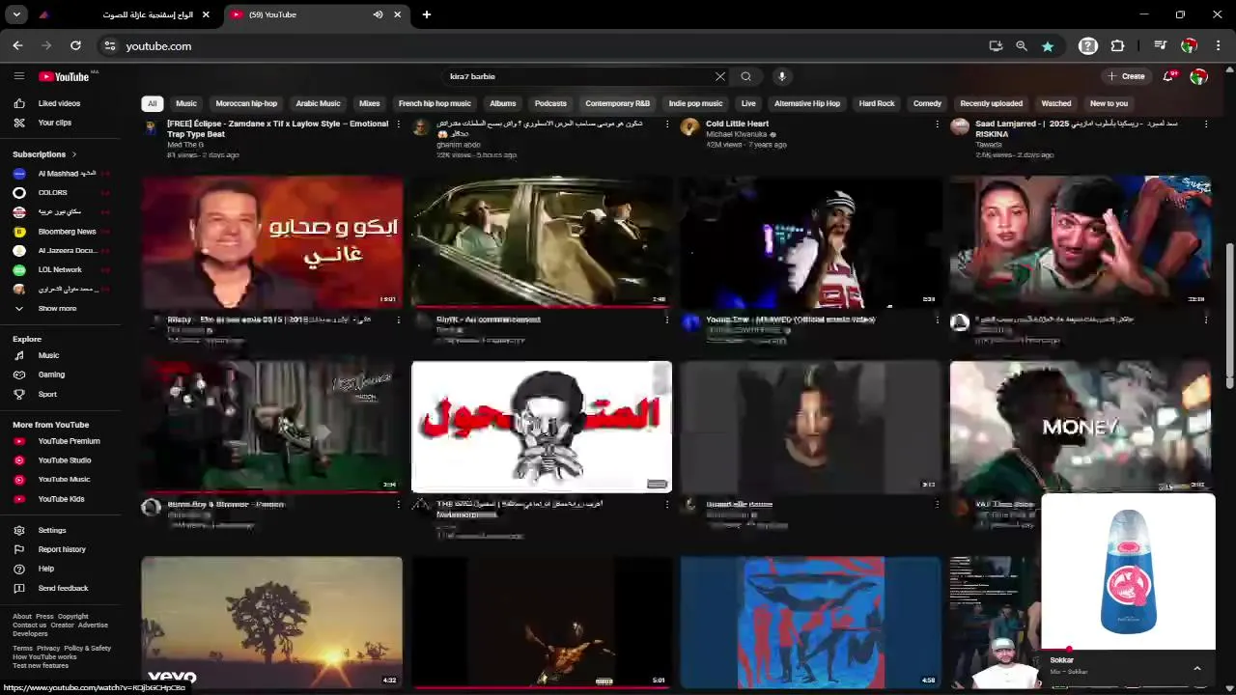Image resolution: width=1236 pixels, height=695 pixels.
Task: Select the Arabic Music chip
Action: click(318, 103)
